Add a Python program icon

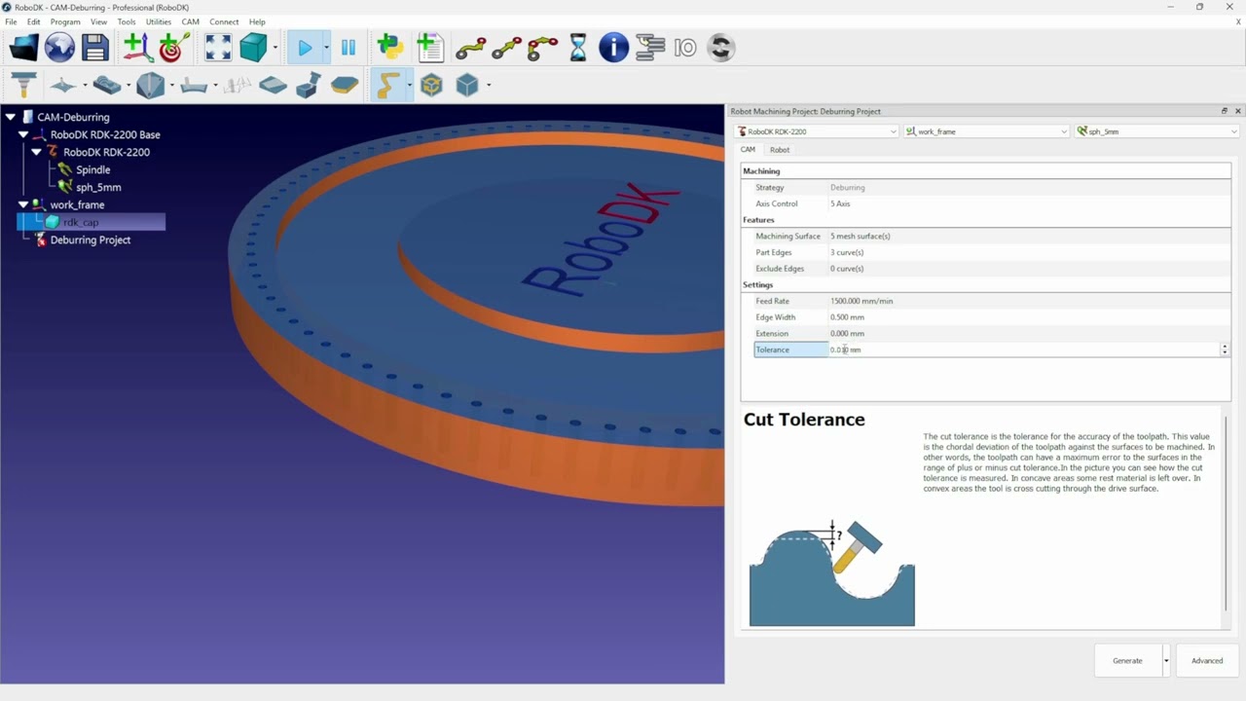point(390,47)
